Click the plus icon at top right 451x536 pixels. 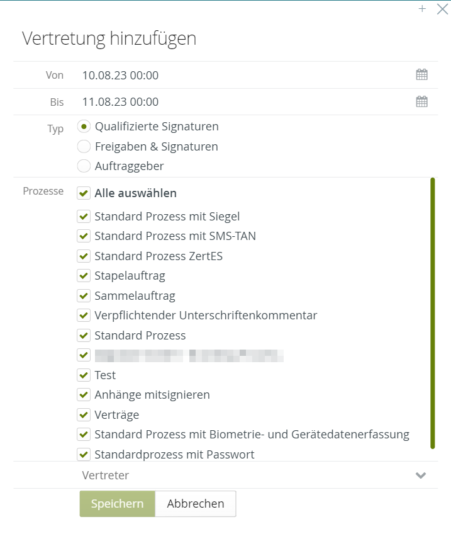[422, 9]
